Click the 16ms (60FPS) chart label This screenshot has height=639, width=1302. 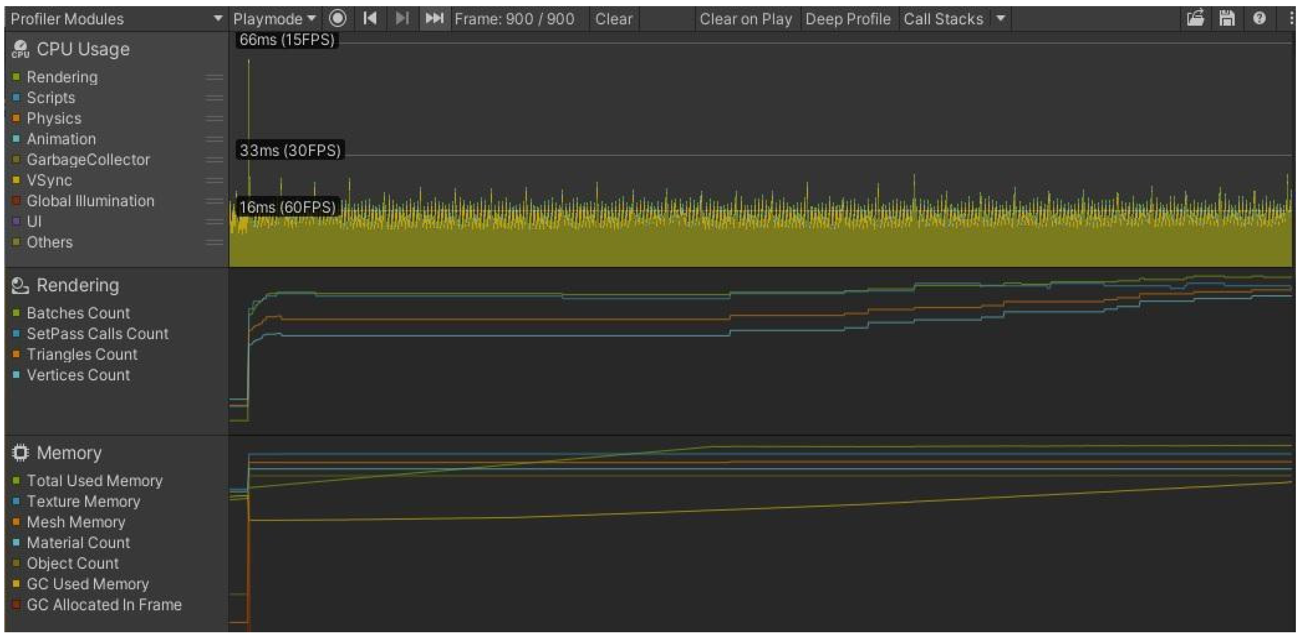pyautogui.click(x=288, y=207)
